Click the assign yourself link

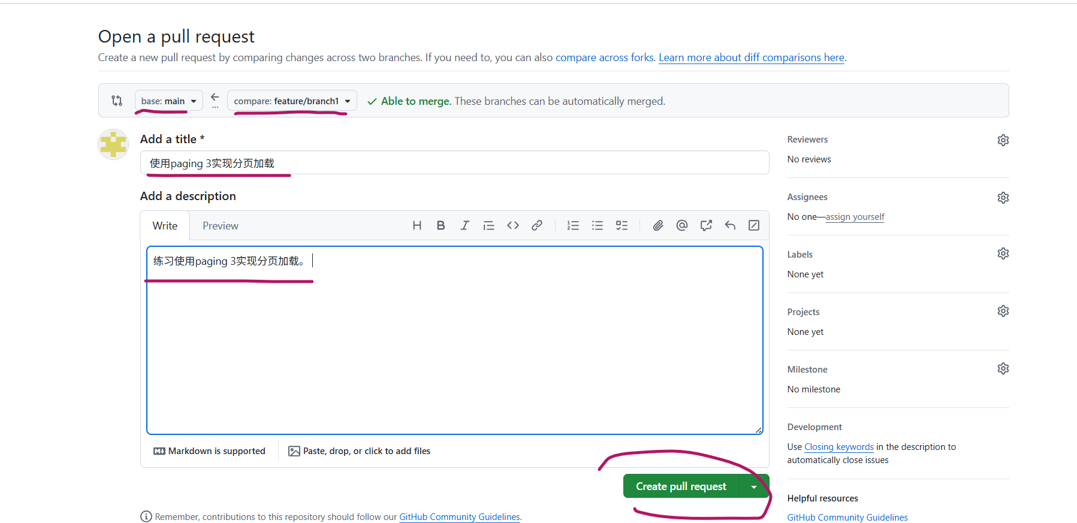(x=855, y=217)
